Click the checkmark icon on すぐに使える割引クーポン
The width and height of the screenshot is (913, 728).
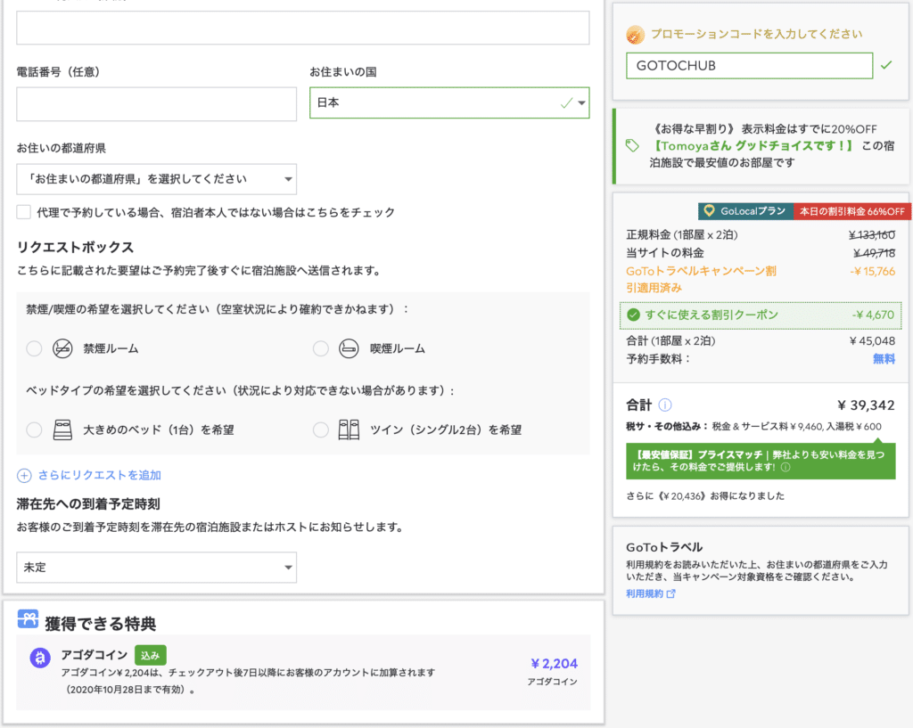633,315
